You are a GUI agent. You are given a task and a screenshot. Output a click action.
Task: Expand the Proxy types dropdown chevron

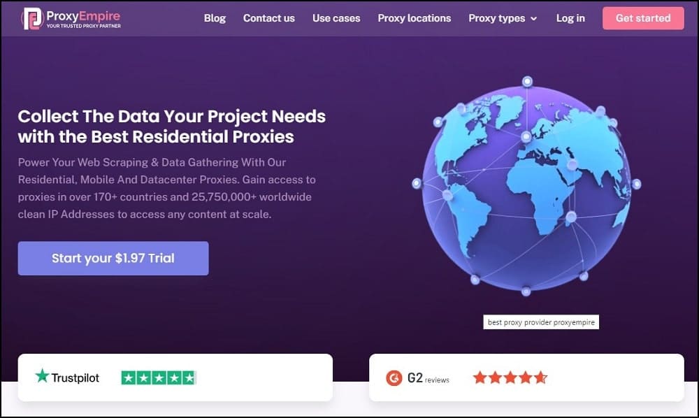(533, 19)
